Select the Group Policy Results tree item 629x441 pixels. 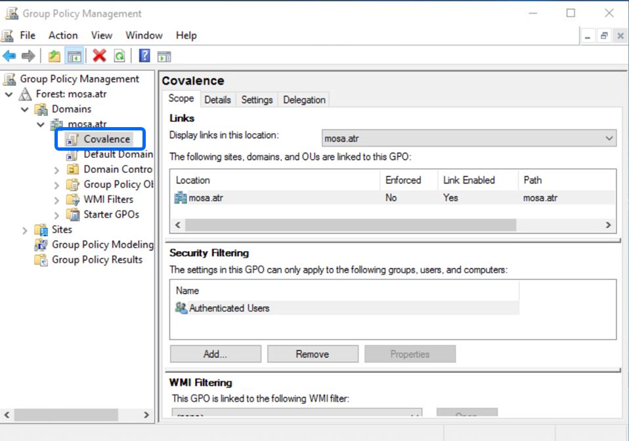[x=97, y=259]
